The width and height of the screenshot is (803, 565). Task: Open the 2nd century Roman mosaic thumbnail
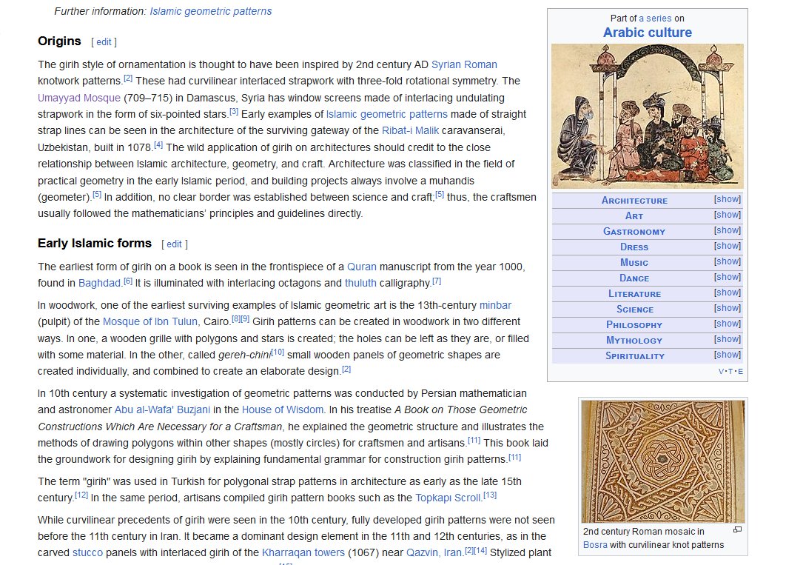pos(662,461)
